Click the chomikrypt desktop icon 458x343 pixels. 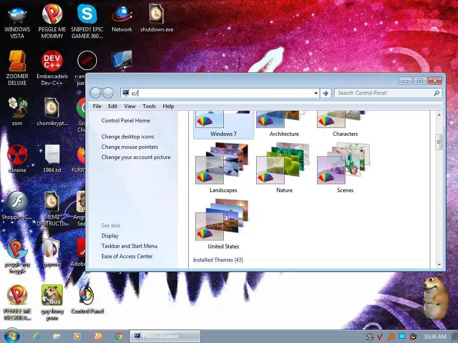52,112
